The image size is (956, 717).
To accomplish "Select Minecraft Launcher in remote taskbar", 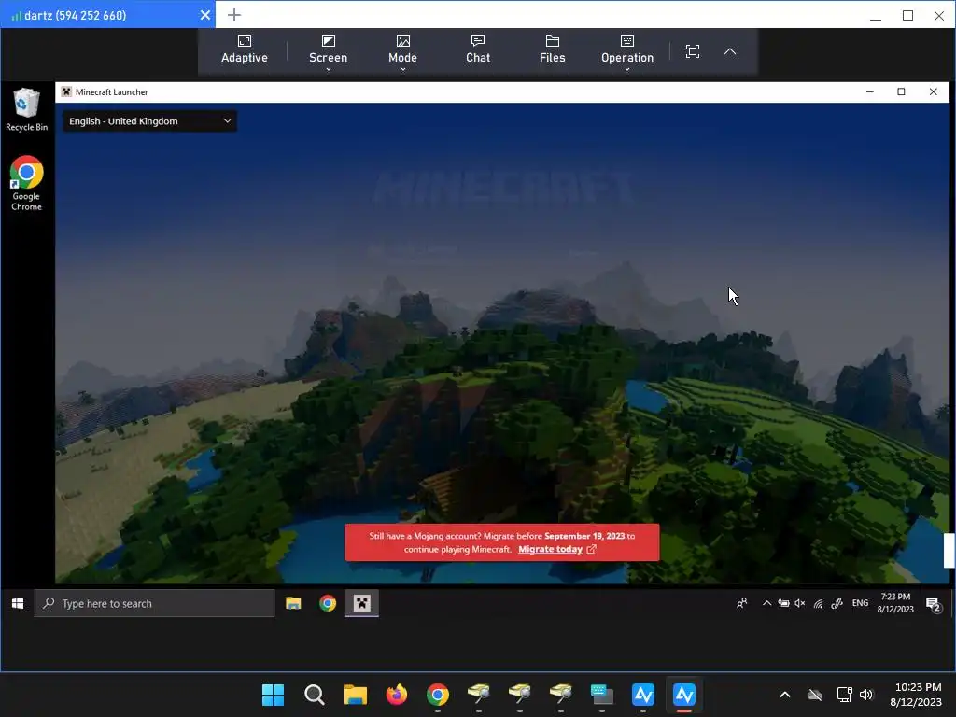I will (x=362, y=603).
